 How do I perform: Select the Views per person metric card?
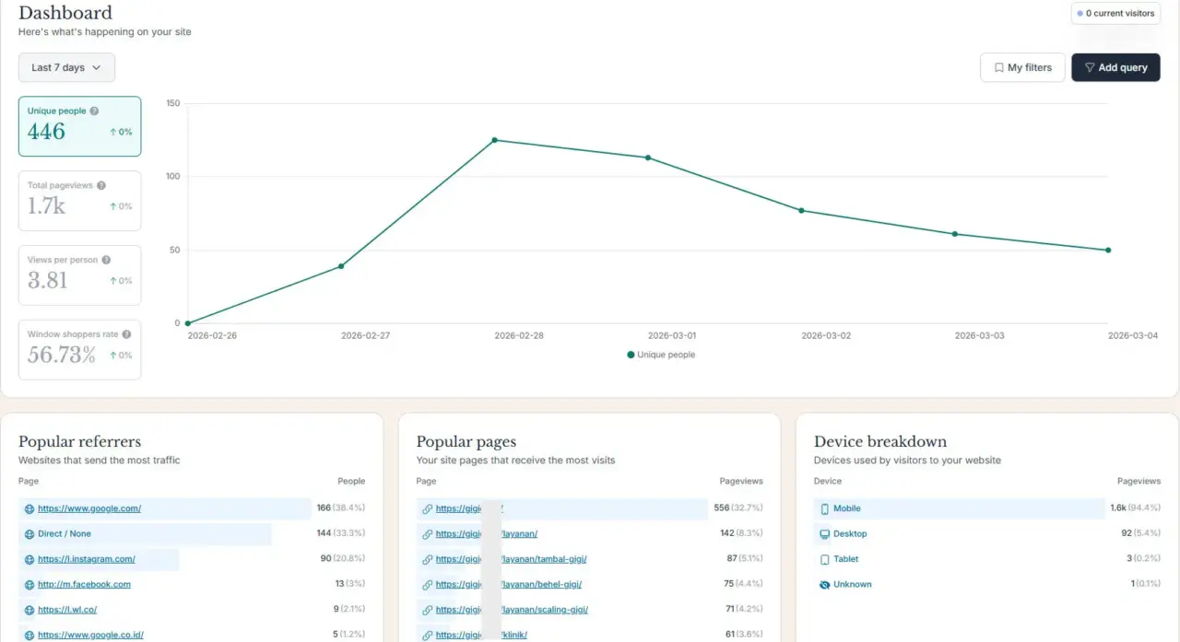tap(79, 274)
